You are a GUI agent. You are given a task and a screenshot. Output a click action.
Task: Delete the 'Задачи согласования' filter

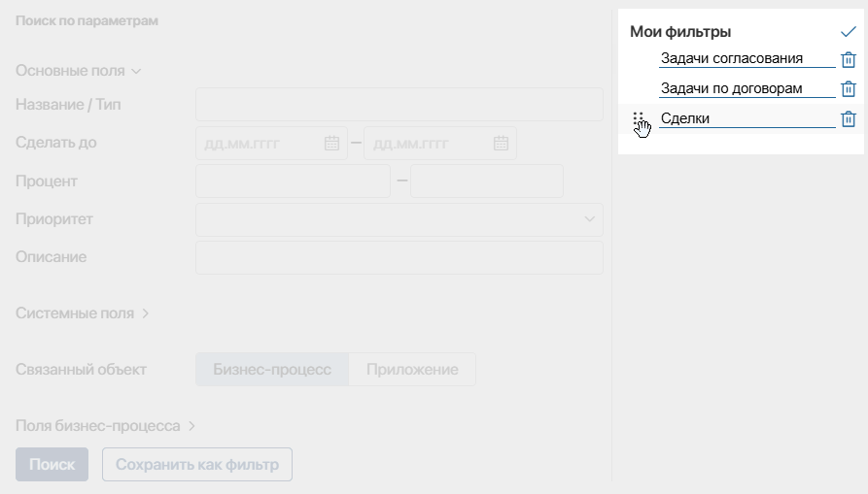(848, 59)
